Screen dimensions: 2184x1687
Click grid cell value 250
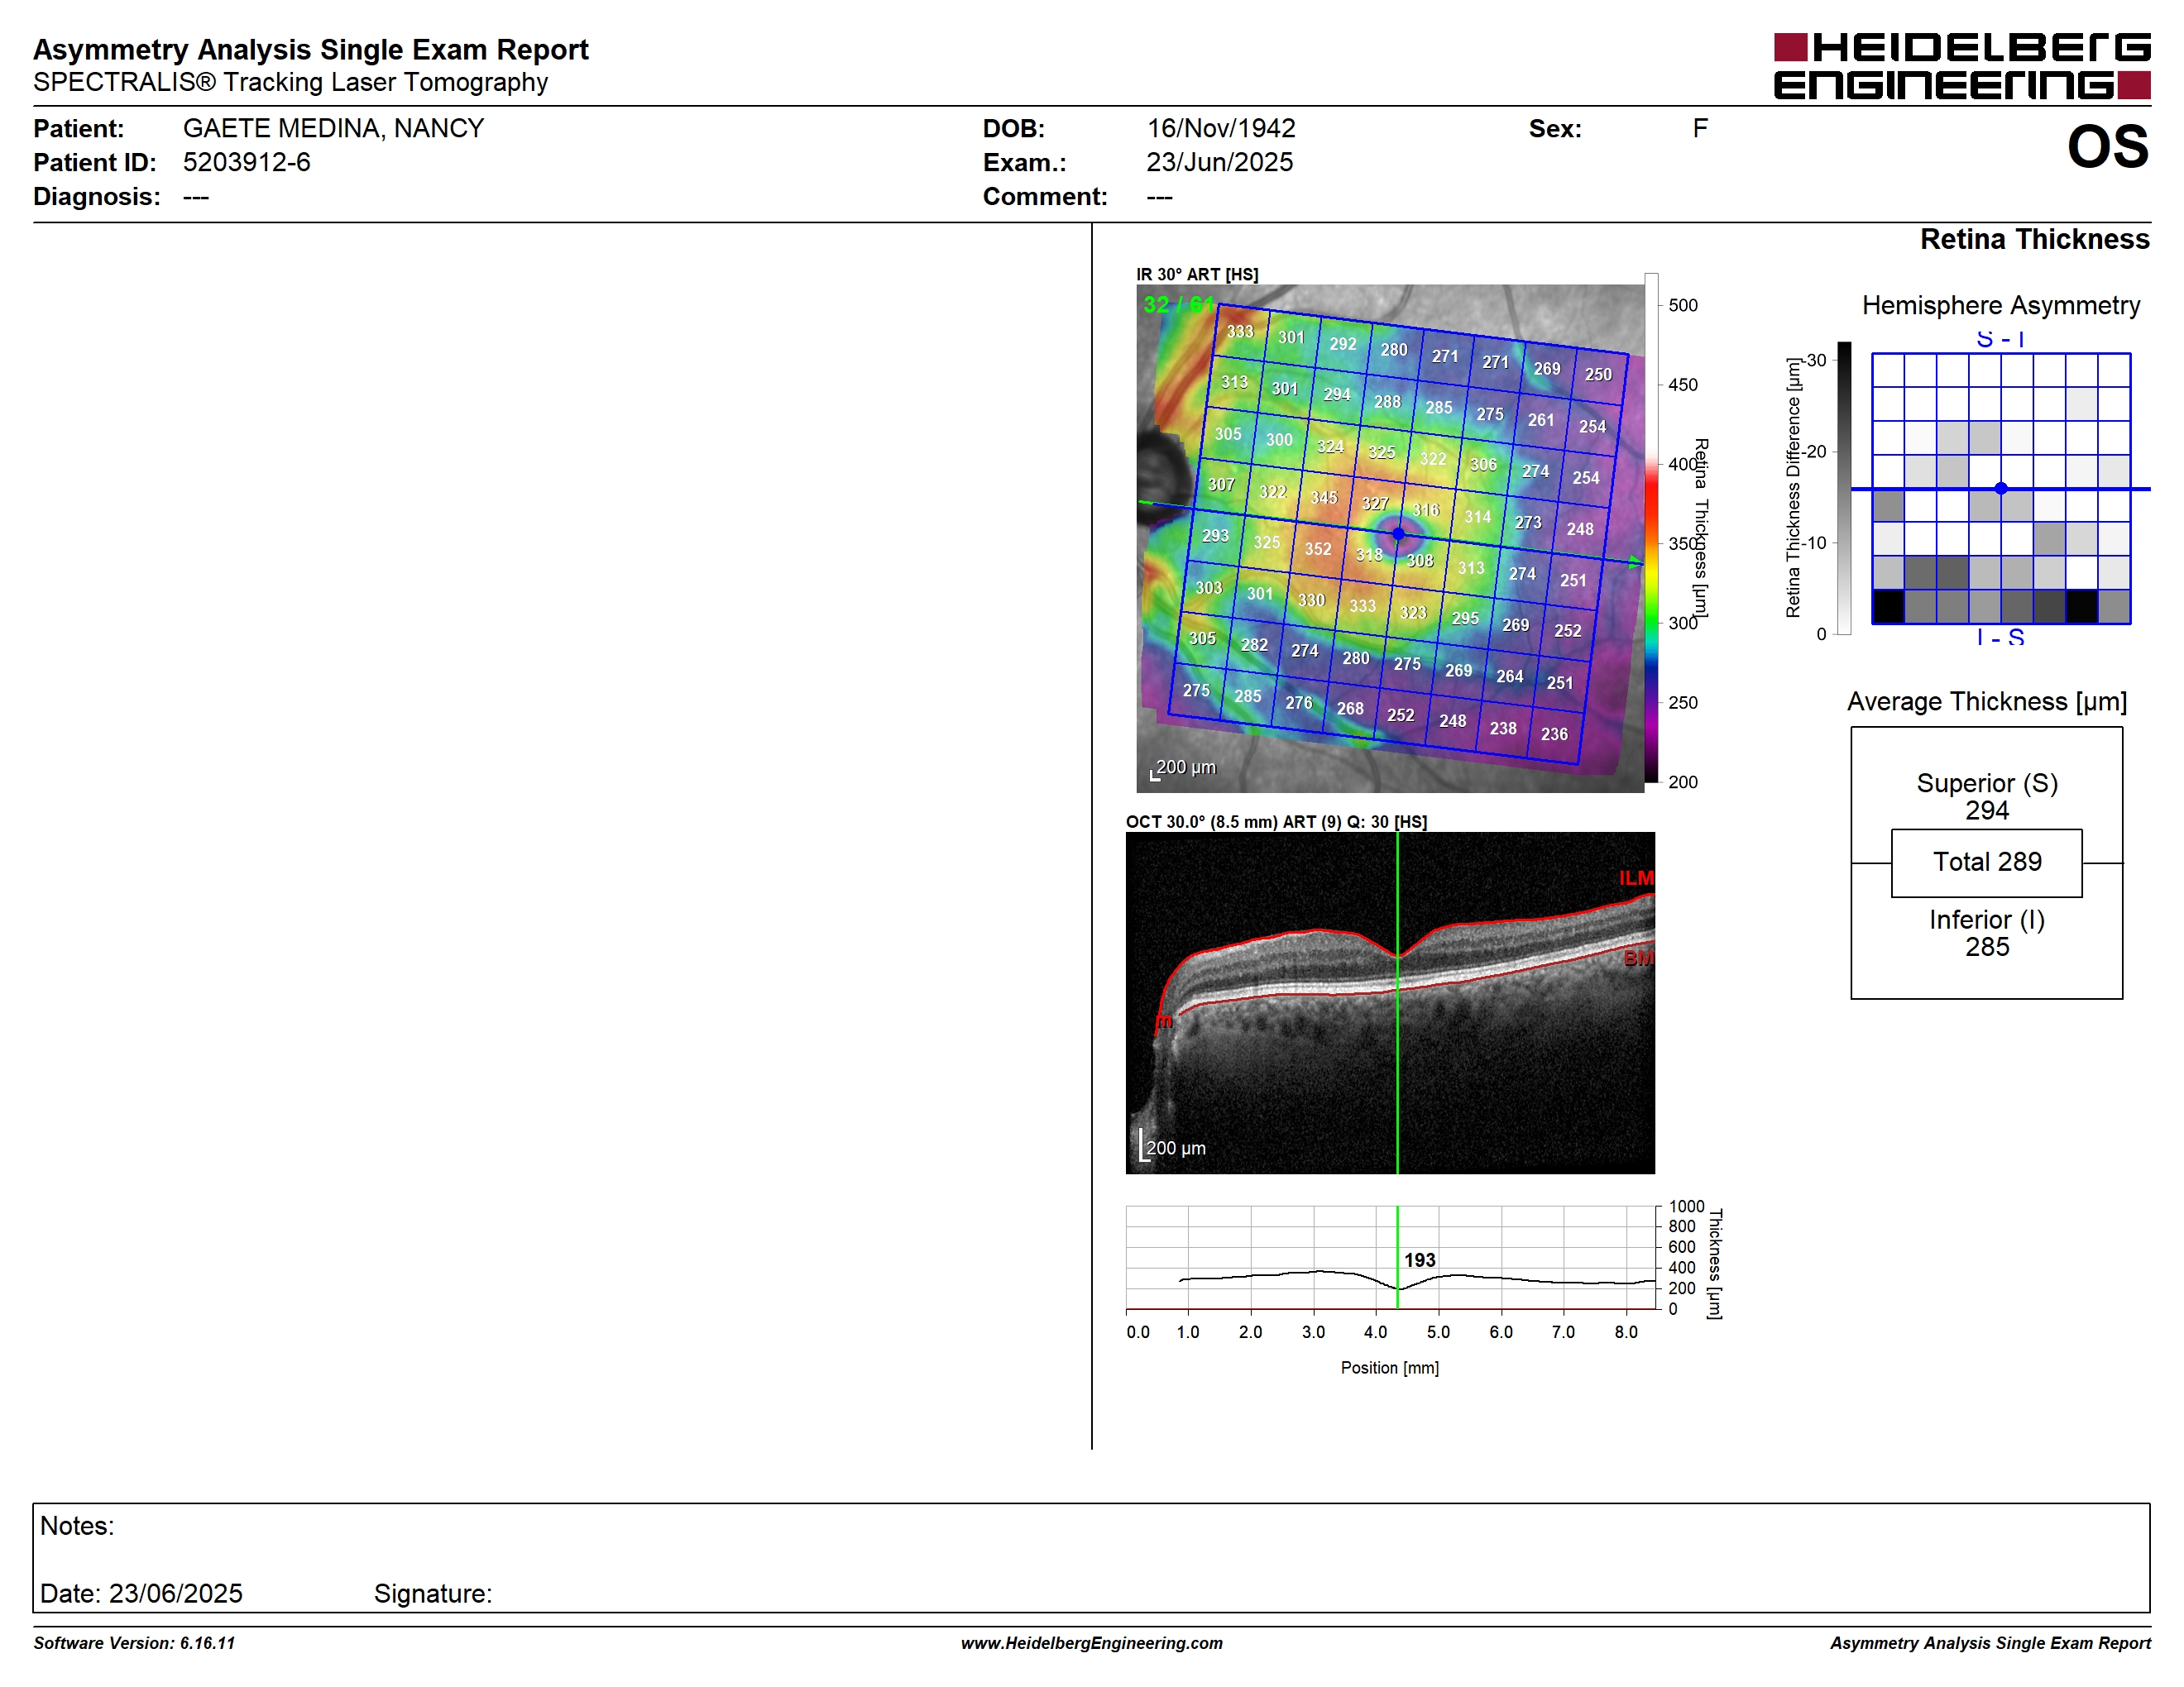[1598, 375]
